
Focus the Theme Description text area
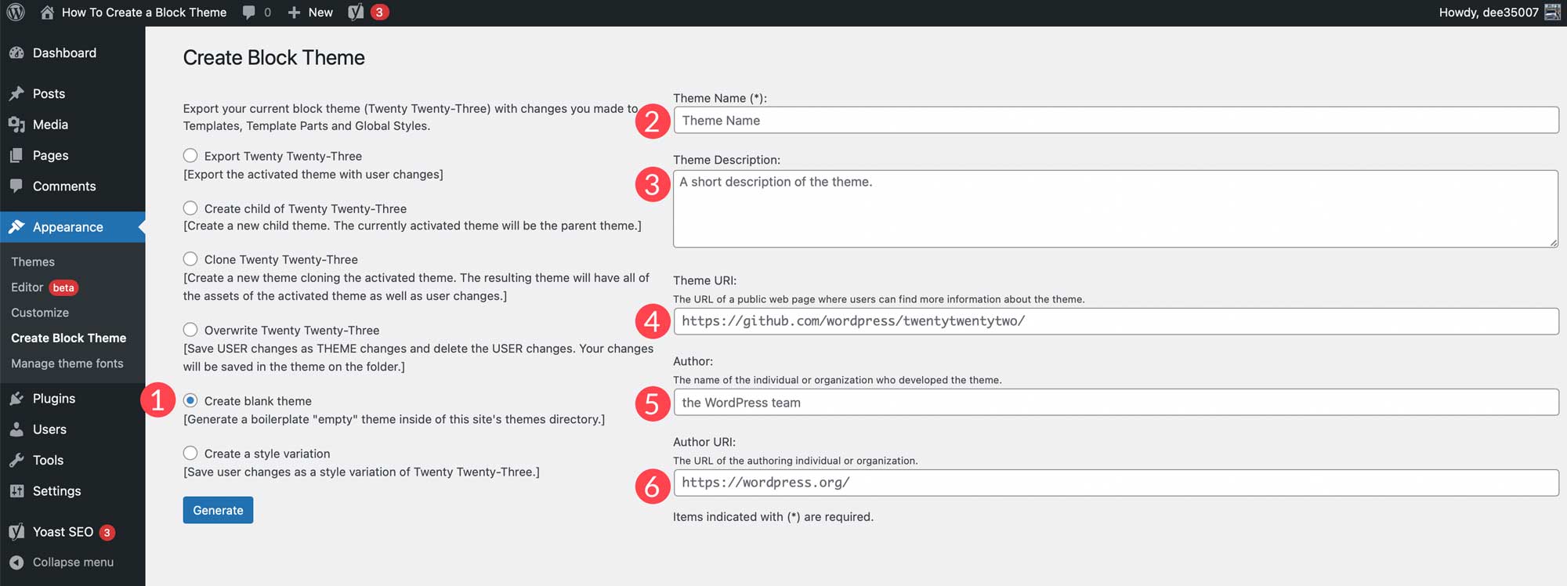[x=1116, y=209]
